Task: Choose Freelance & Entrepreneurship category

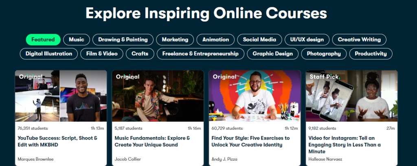Action: [x=200, y=54]
